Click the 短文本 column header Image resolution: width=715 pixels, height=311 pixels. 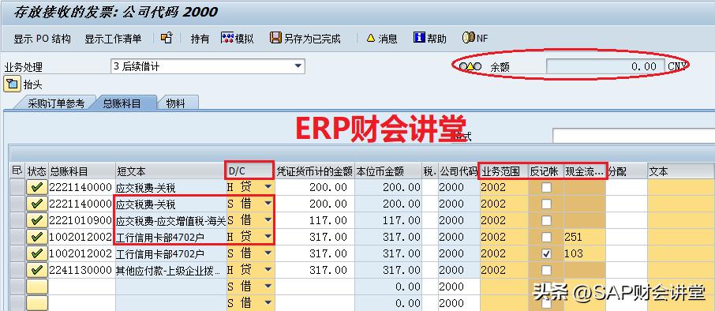pyautogui.click(x=170, y=171)
